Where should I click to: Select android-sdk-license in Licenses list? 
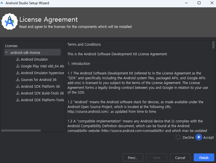coord(32,52)
